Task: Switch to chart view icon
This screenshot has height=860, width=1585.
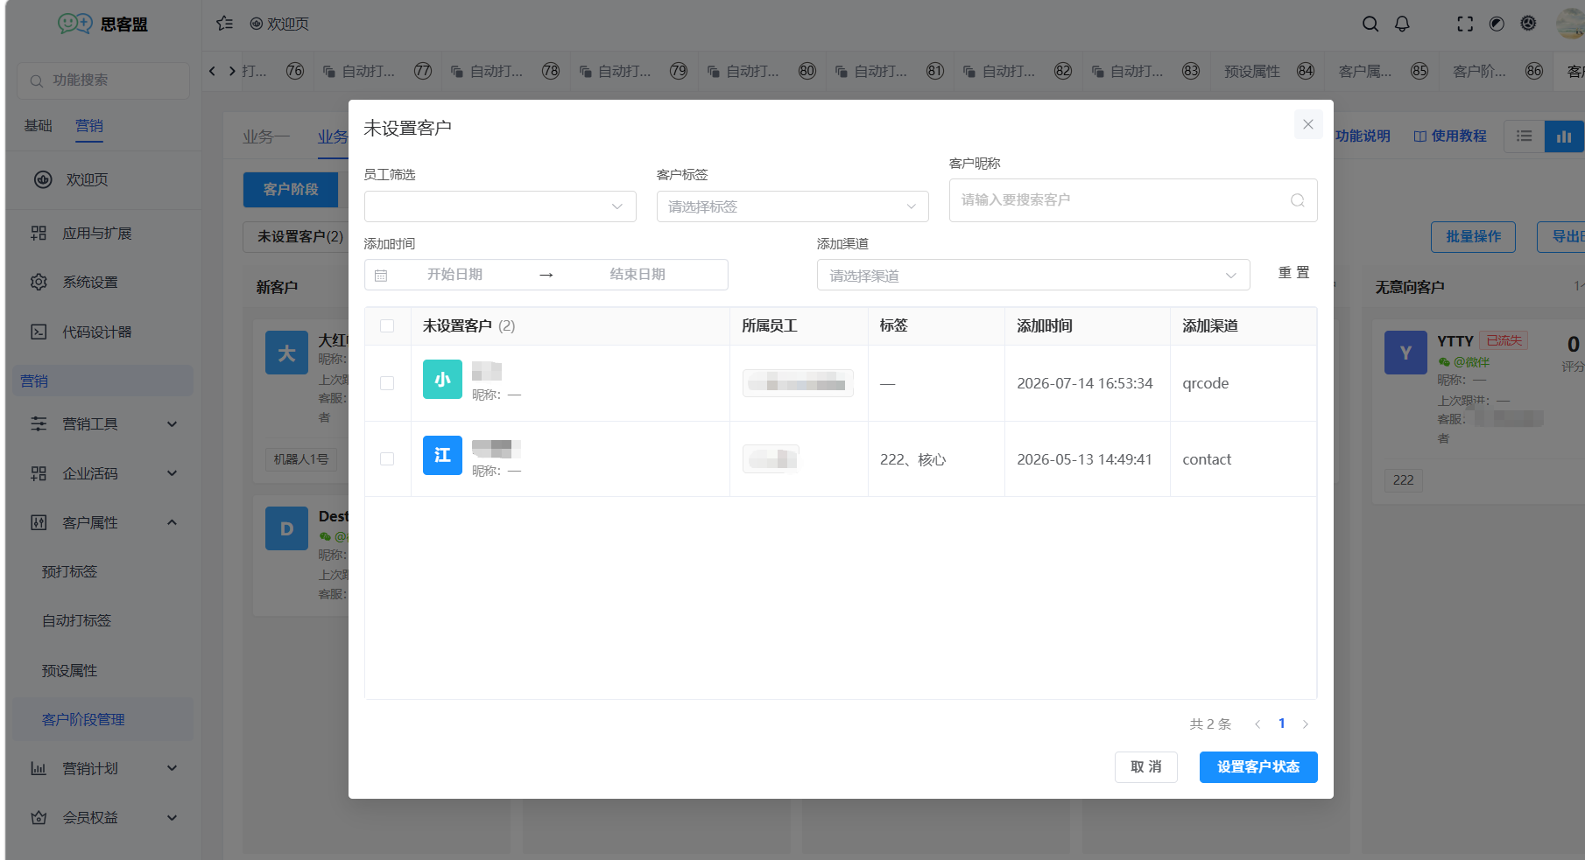Action: coord(1564,136)
